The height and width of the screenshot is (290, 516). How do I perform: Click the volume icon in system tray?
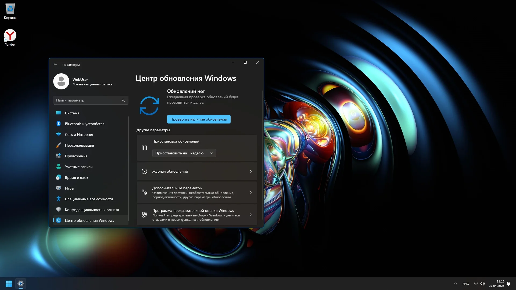(482, 284)
